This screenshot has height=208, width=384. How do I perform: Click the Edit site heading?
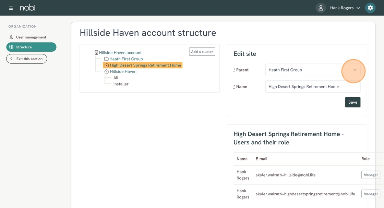coord(245,54)
